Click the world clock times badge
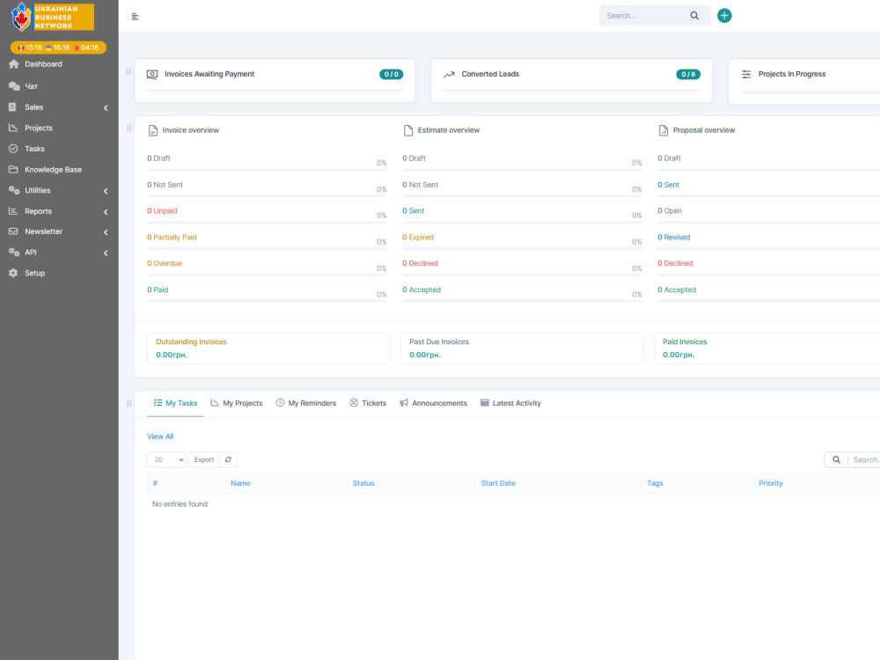Screen dimensions: 880x660 [x=58, y=48]
